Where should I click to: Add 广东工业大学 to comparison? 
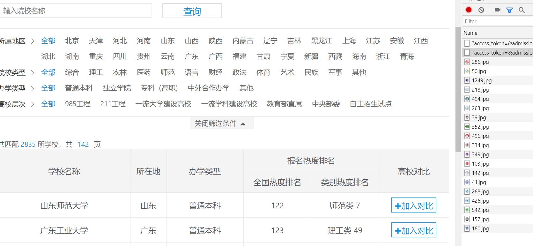pyautogui.click(x=414, y=230)
